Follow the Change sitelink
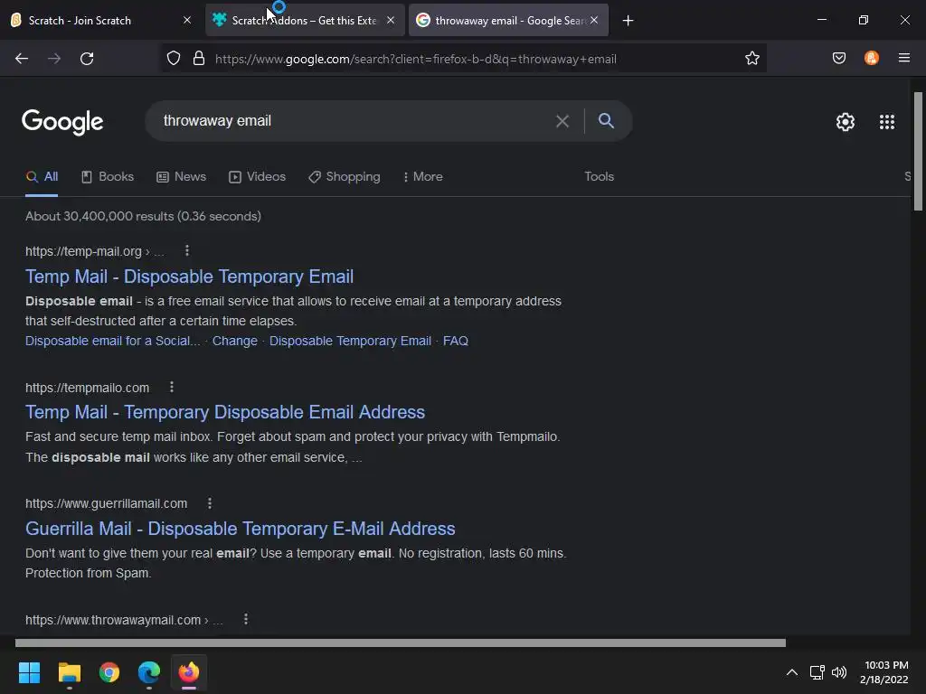926x694 pixels. (235, 341)
